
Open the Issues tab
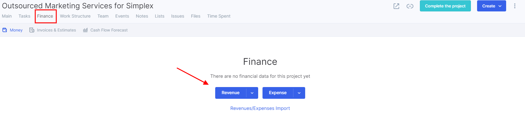[x=177, y=16]
